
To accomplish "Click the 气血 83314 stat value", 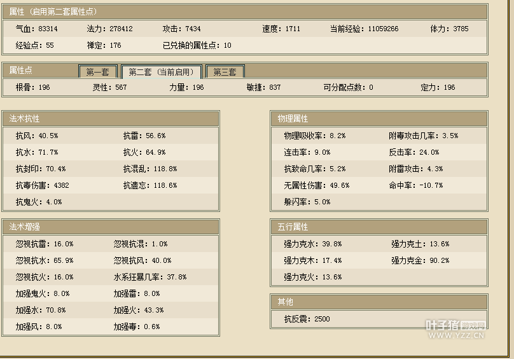I will (37, 29).
